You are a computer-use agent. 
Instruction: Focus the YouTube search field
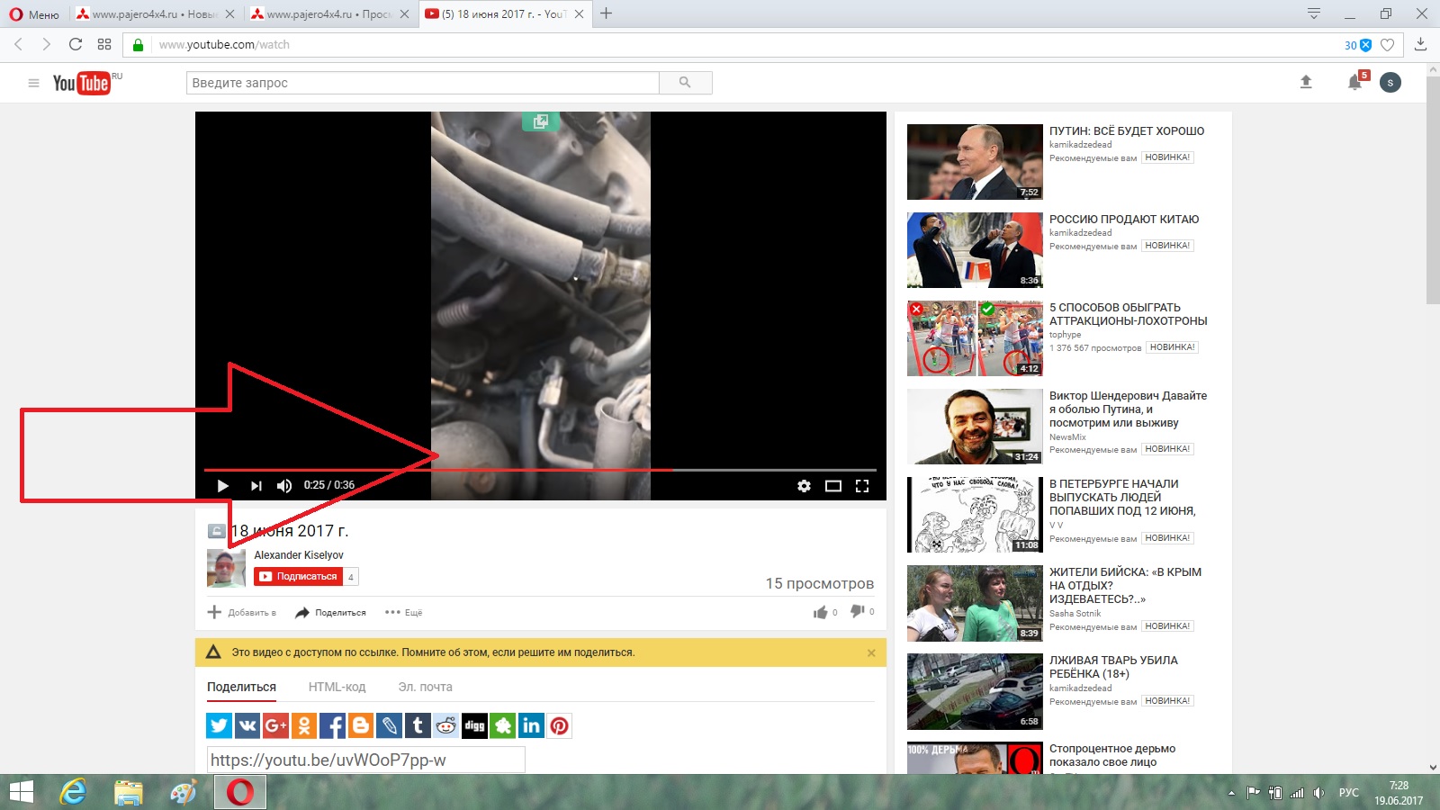pos(423,83)
